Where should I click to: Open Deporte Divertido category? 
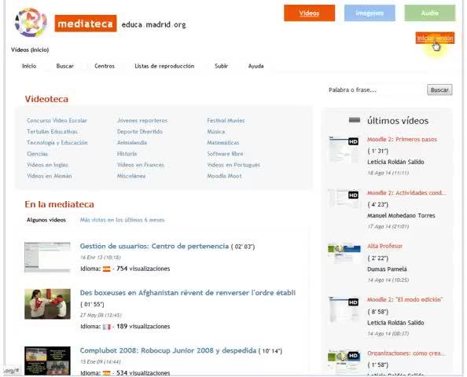[140, 131]
